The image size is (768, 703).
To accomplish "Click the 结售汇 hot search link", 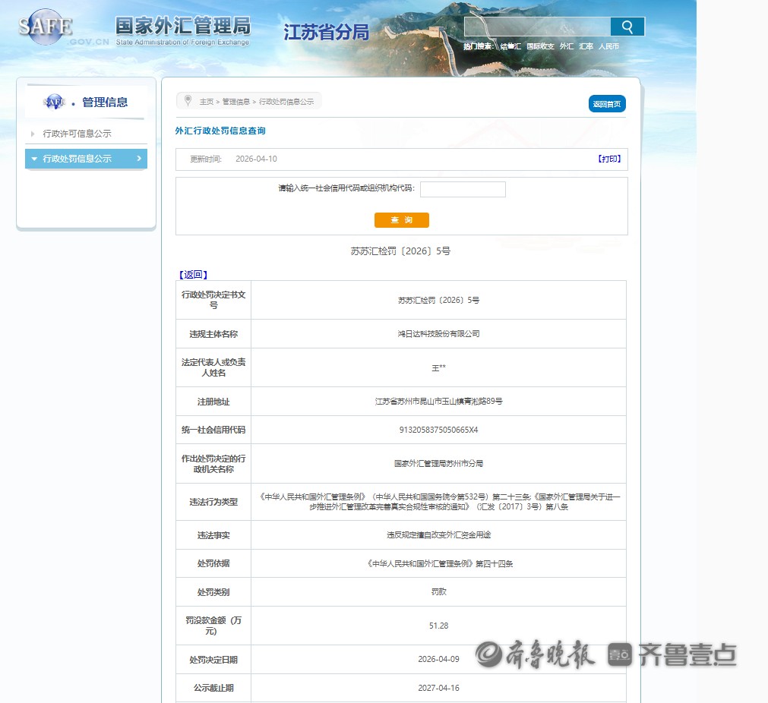I will pyautogui.click(x=510, y=46).
